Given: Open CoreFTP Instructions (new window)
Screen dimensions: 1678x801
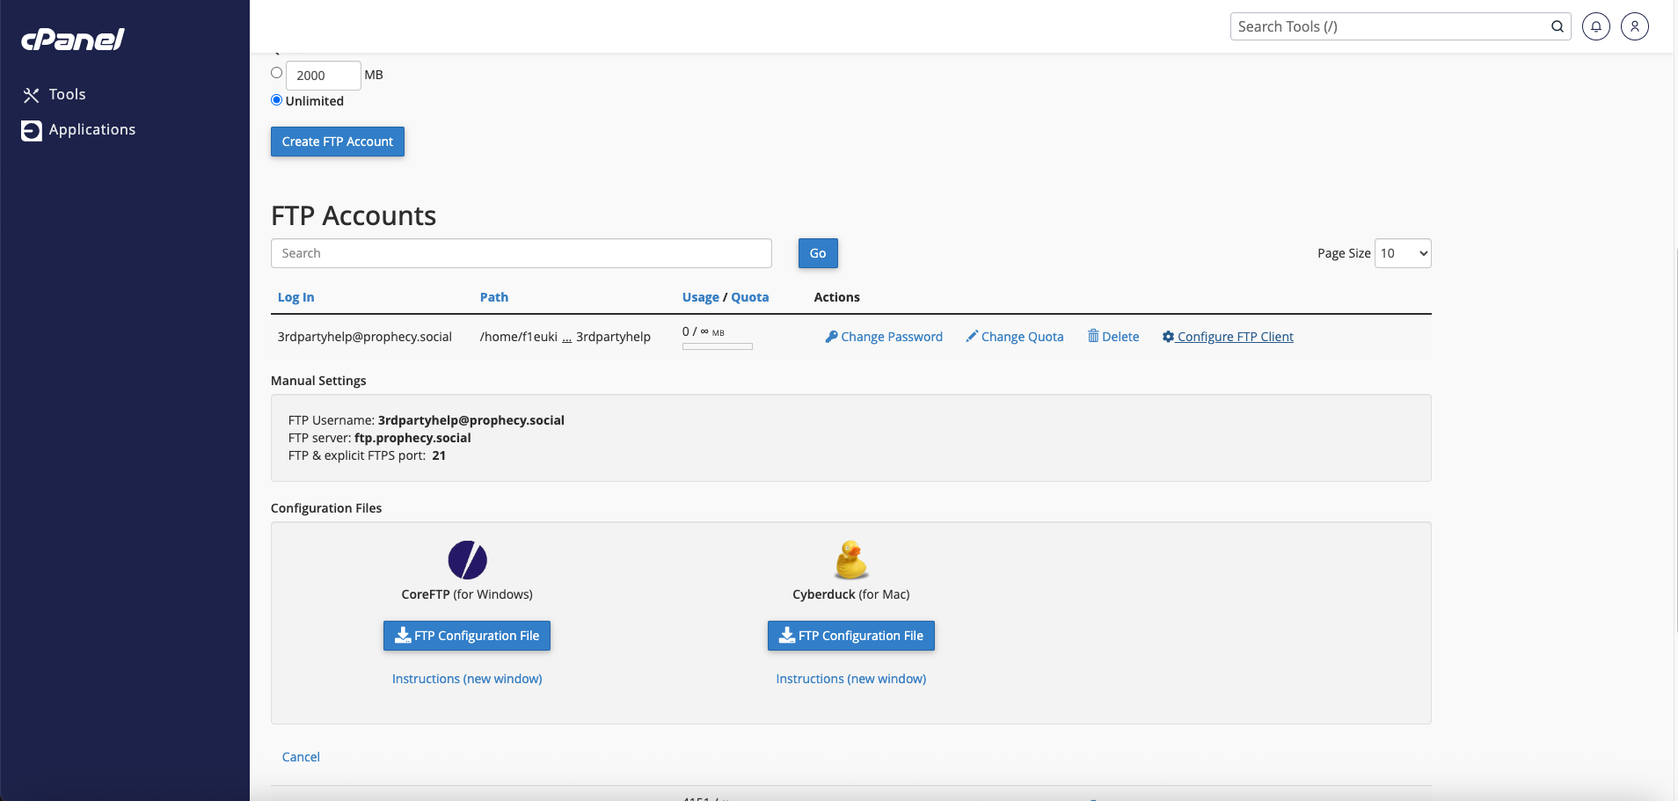Looking at the screenshot, I should pyautogui.click(x=467, y=679).
